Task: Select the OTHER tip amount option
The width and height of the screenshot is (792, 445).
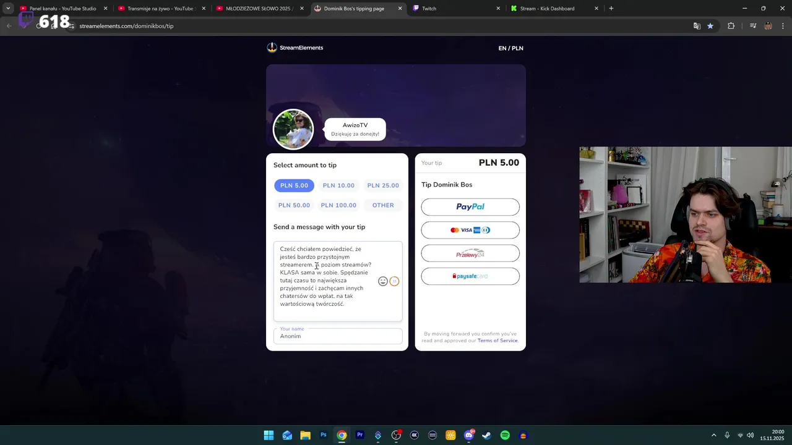Action: (383, 205)
